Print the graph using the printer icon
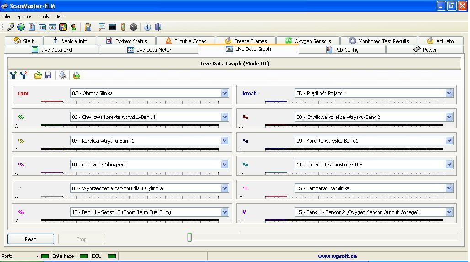This screenshot has width=470, height=262. pos(63,75)
